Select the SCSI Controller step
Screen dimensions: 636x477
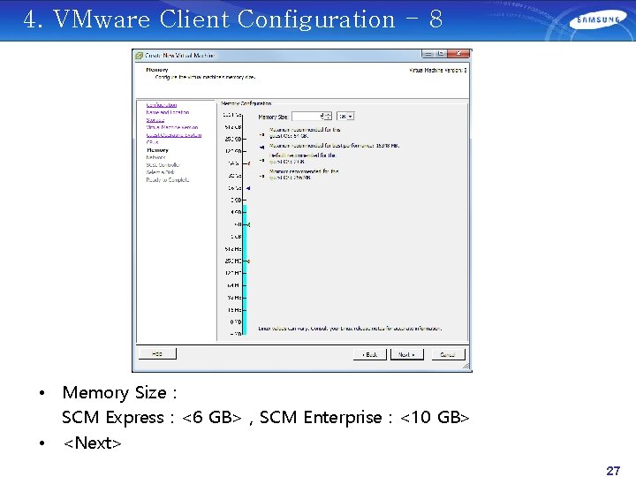[x=163, y=165]
